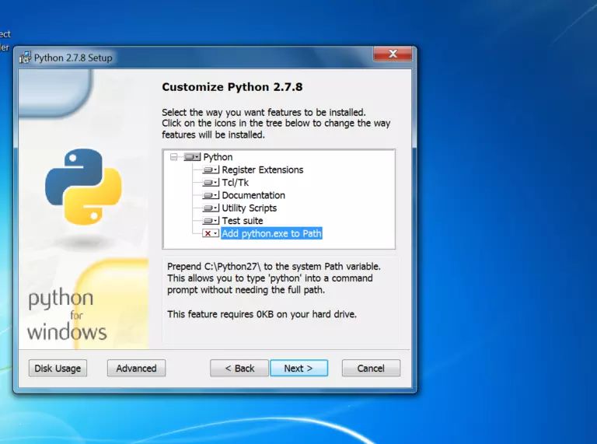597x444 pixels.
Task: Open the Utility Scripts drive icon dropdown
Action: [x=211, y=208]
